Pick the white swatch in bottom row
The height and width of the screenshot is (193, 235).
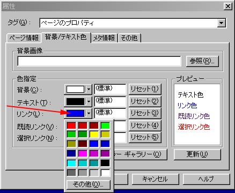point(105,173)
